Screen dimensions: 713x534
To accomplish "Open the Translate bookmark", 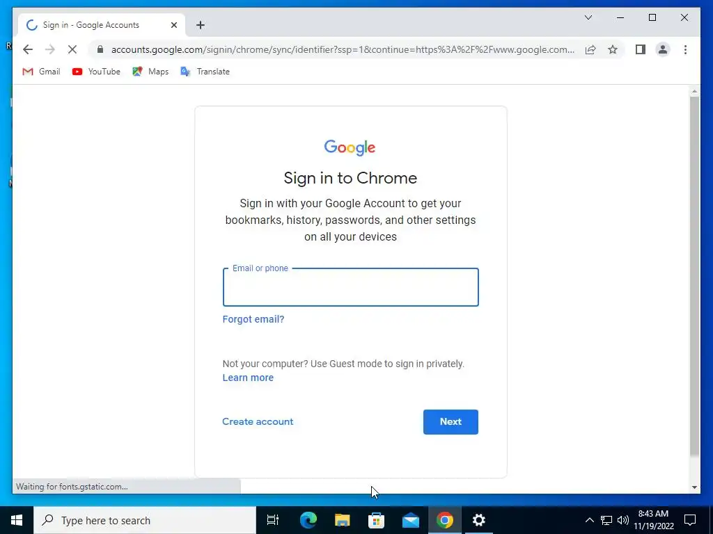I will coord(205,72).
